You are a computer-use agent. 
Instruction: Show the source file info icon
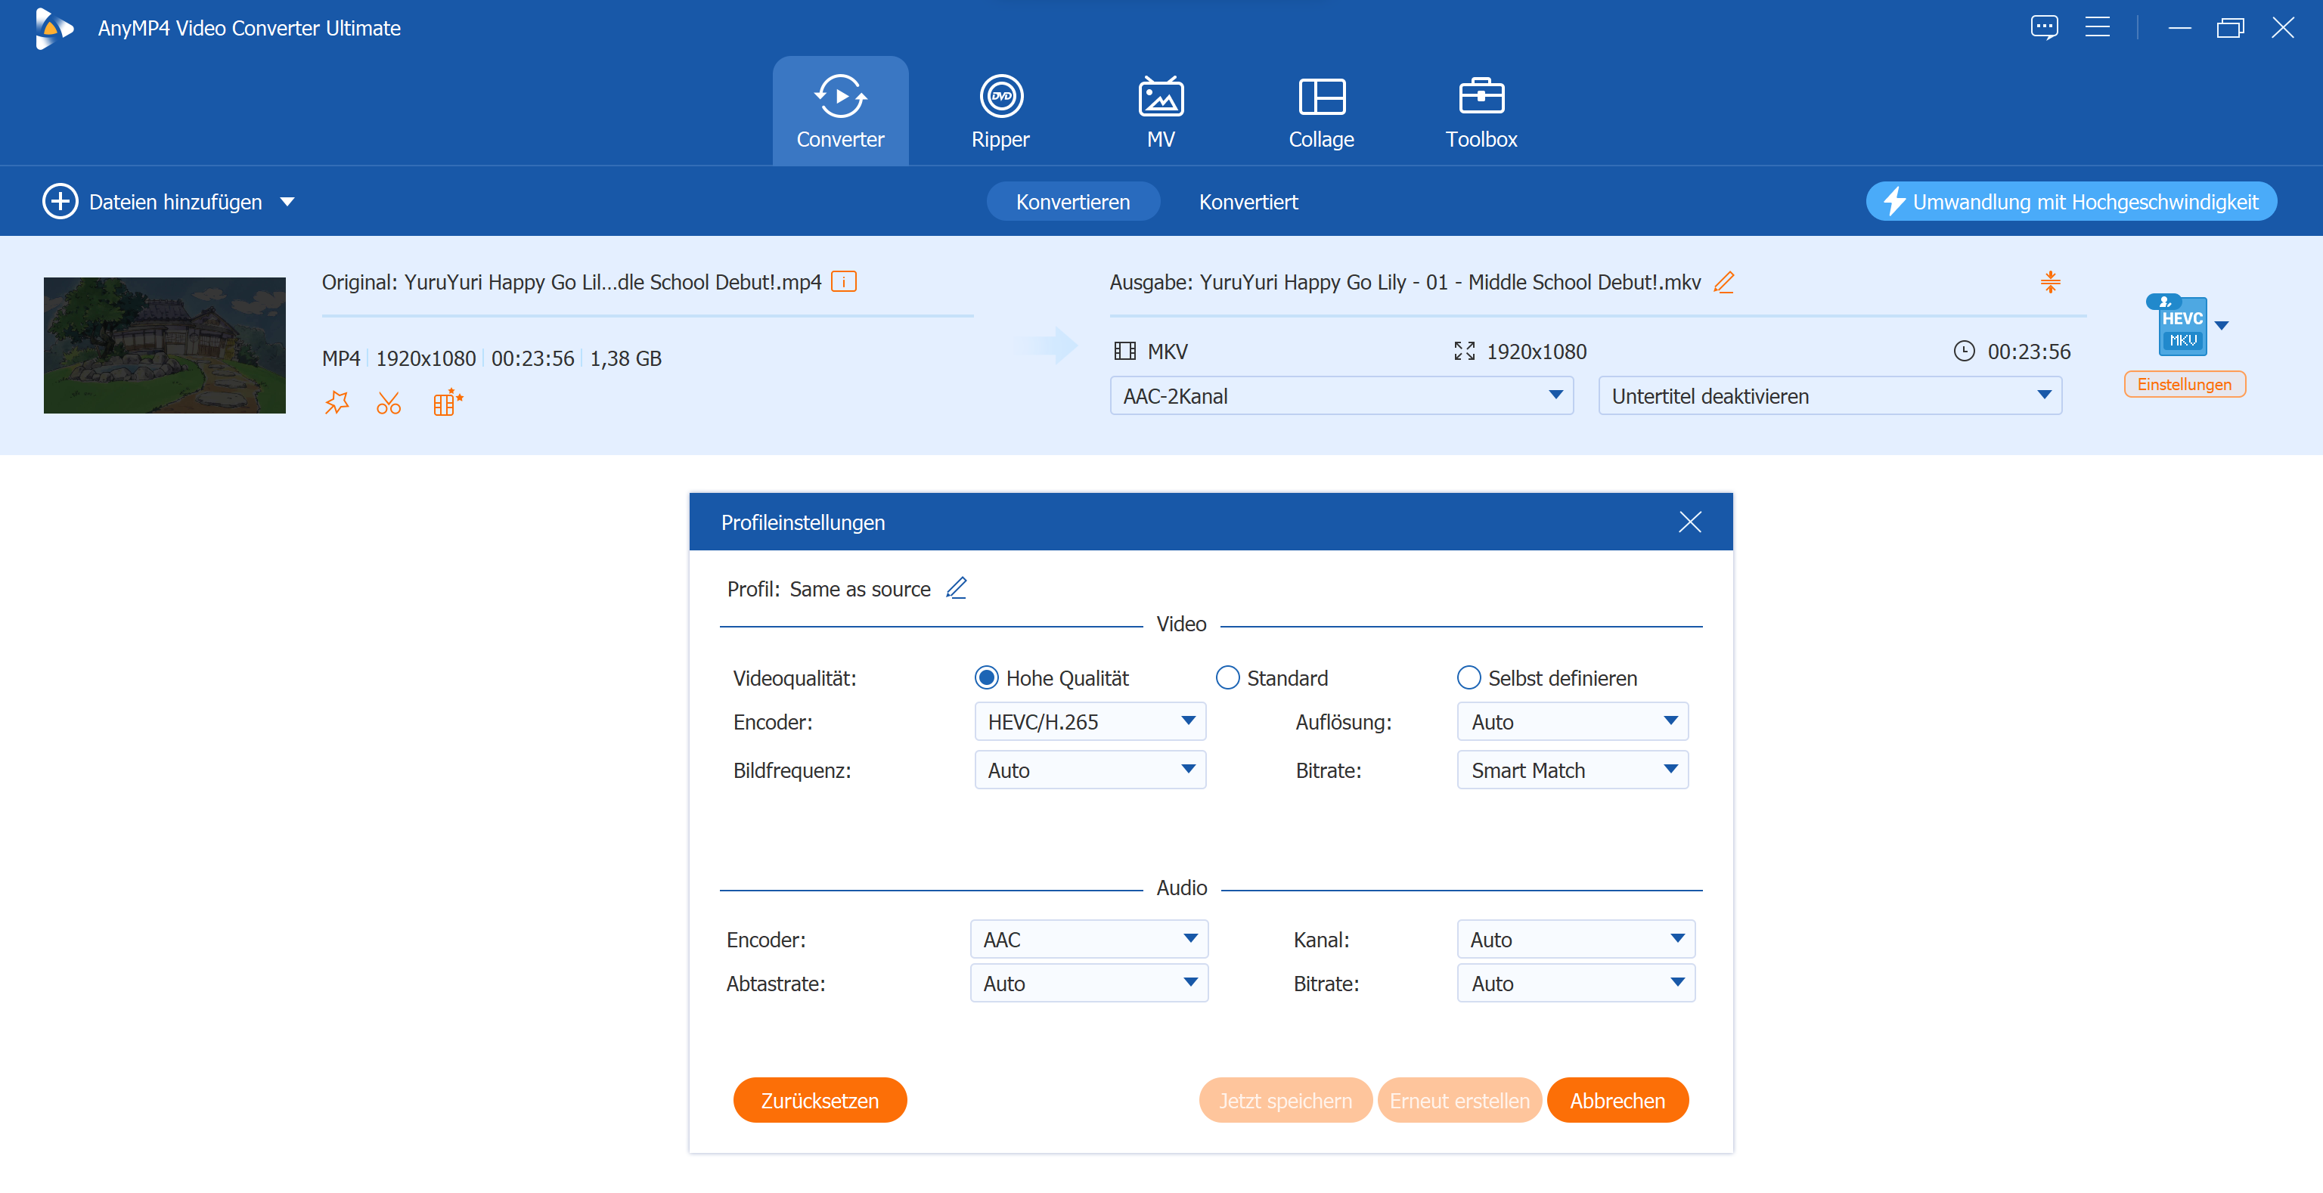click(843, 281)
